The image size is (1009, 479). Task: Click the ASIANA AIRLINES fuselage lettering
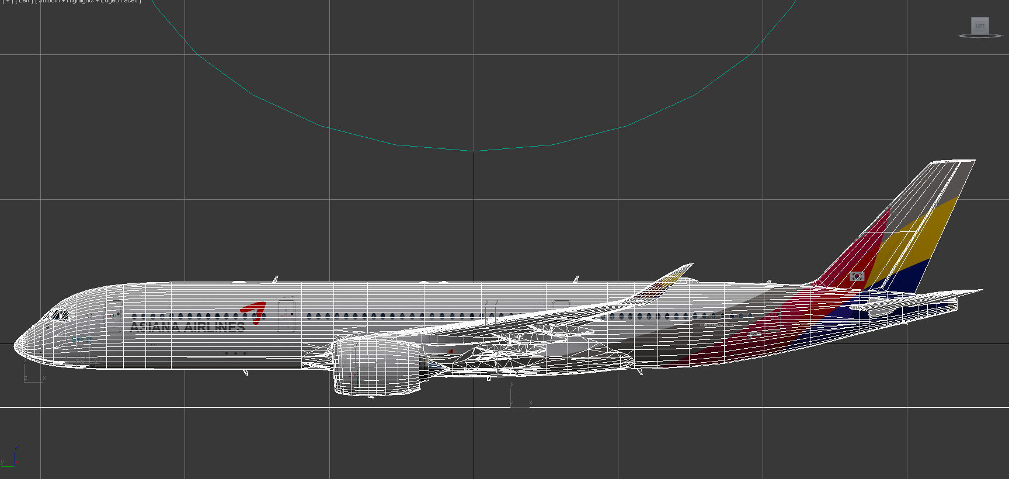(x=187, y=327)
